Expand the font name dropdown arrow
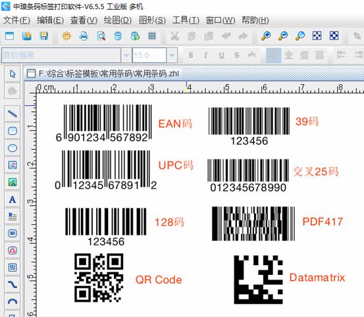This screenshot has height=317, width=364. pyautogui.click(x=126, y=55)
